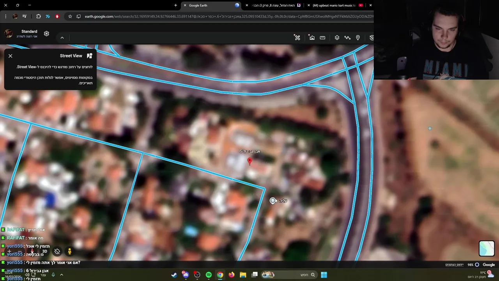Click the עלי"ה place marker icon
The width and height of the screenshot is (499, 281).
(273, 201)
